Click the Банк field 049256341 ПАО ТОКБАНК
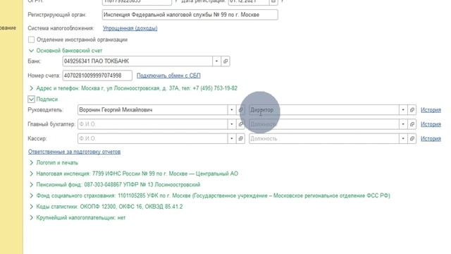 pos(137,61)
